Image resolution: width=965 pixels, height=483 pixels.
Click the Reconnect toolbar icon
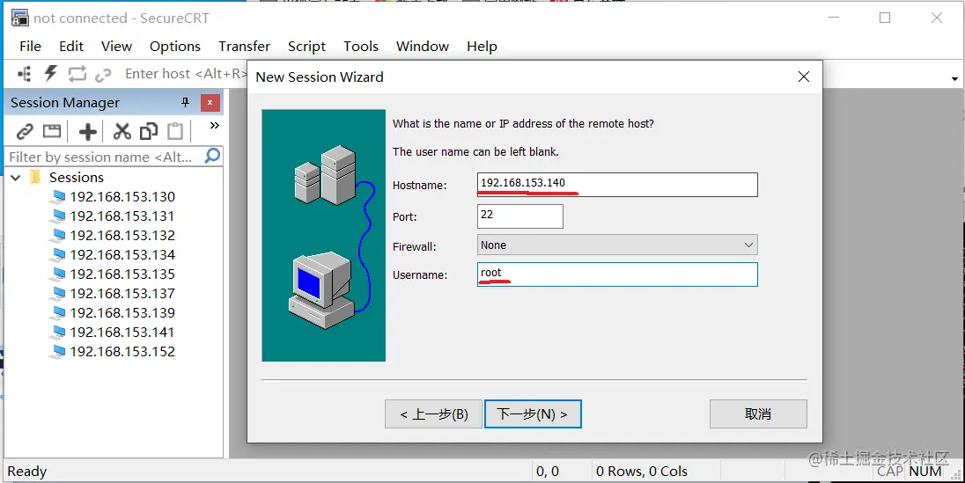tap(77, 75)
